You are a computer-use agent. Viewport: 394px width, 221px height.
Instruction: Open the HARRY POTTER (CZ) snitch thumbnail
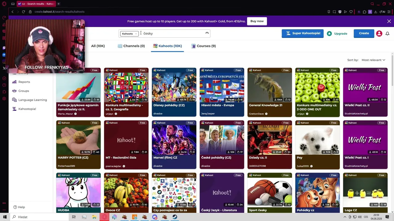(x=78, y=140)
